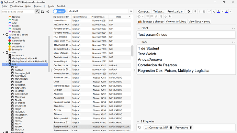Expand Getting Started with Anki (AnkiHub)
Image resolution: width=237 pixels, height=133 pixels.
pyautogui.click(x=6, y=61)
